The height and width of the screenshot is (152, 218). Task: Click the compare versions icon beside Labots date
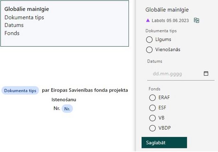(196, 20)
